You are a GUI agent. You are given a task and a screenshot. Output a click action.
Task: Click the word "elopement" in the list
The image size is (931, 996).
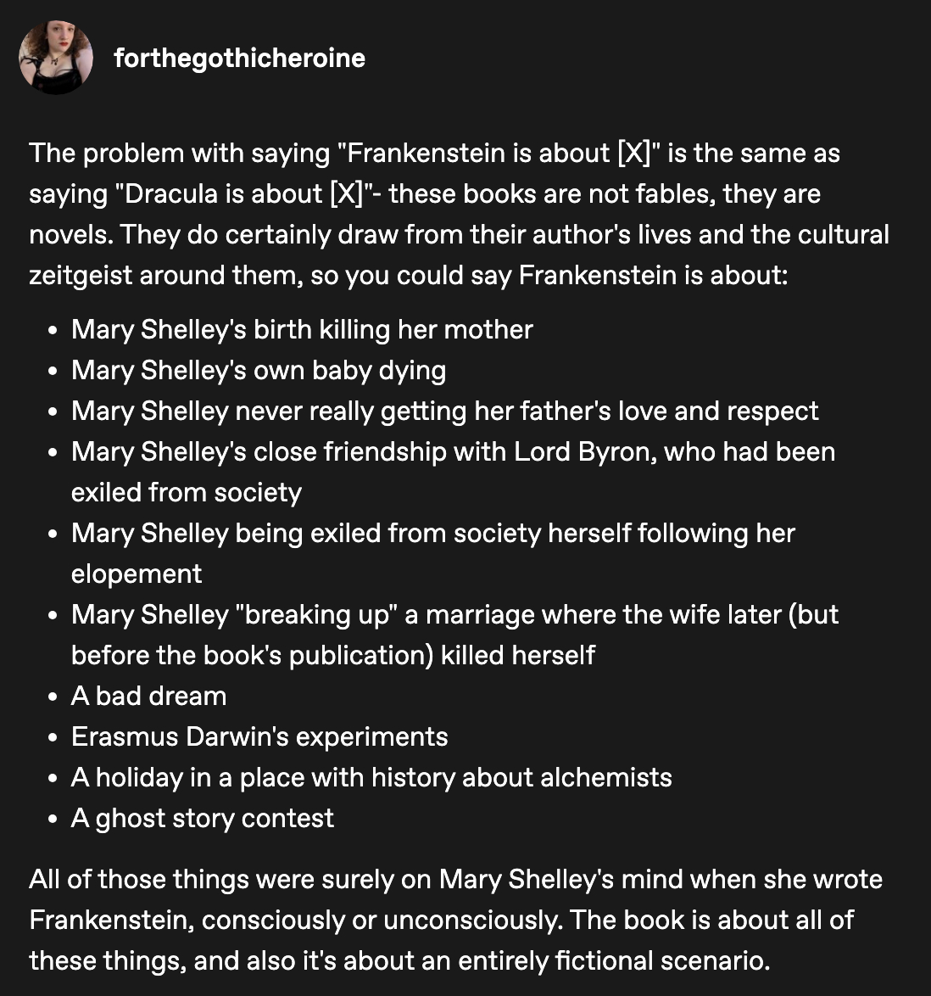(137, 574)
